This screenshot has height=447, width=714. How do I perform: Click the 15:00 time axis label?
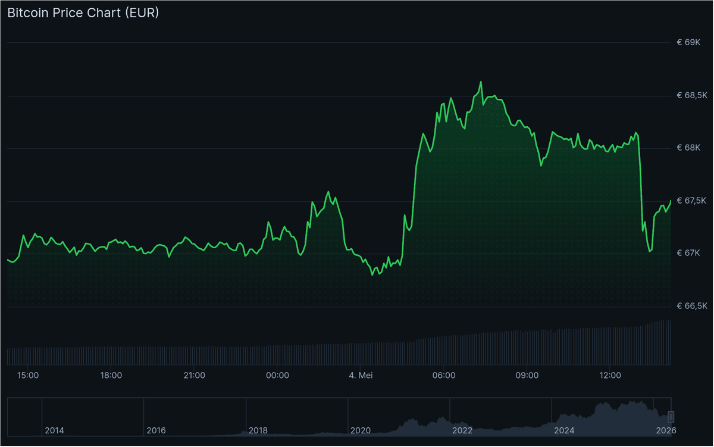(28, 376)
